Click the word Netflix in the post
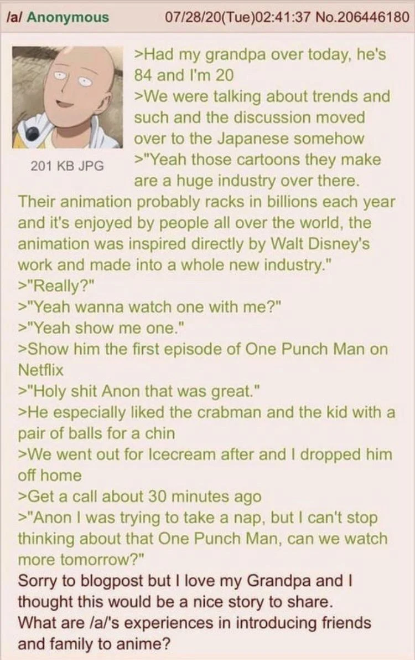The image size is (415, 660). [x=40, y=370]
